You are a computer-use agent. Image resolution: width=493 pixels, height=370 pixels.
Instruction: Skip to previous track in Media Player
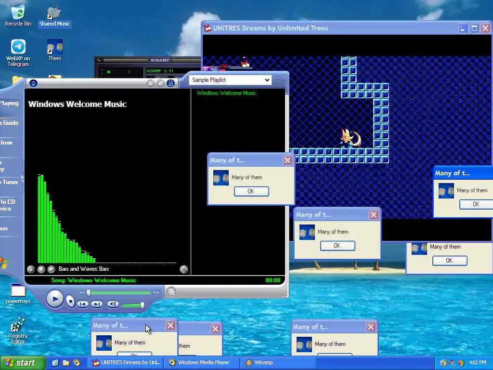point(83,304)
